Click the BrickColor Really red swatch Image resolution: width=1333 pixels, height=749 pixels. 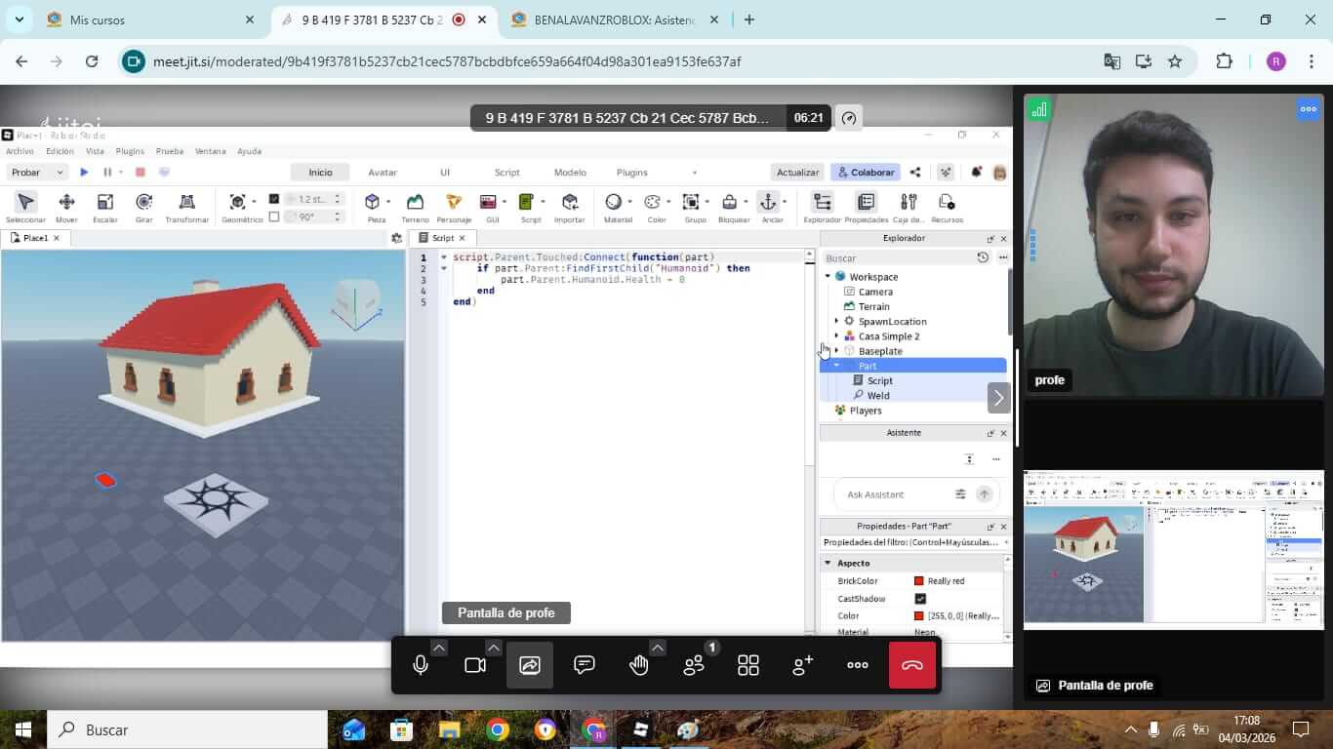pos(918,581)
